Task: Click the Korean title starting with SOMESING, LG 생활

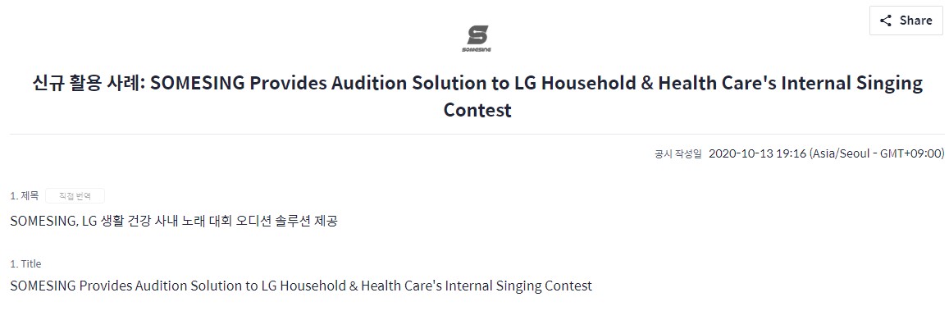Action: pyautogui.click(x=174, y=222)
